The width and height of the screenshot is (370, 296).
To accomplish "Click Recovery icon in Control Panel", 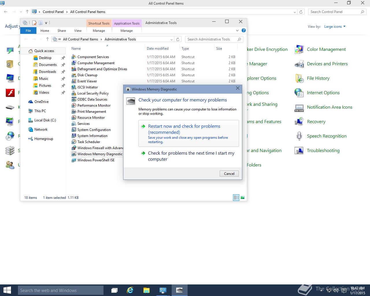I will (299, 122).
